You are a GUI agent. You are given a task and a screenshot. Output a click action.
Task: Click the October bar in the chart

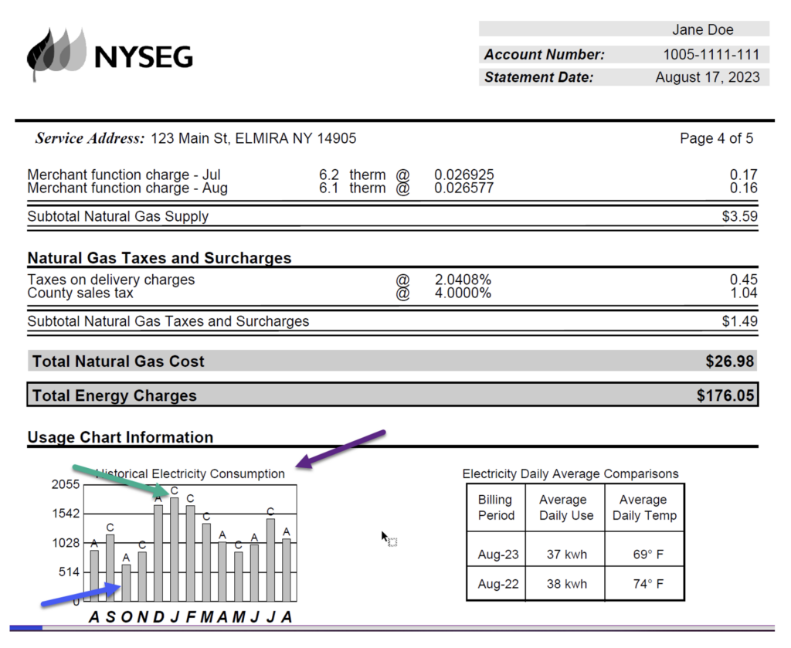pyautogui.click(x=126, y=583)
